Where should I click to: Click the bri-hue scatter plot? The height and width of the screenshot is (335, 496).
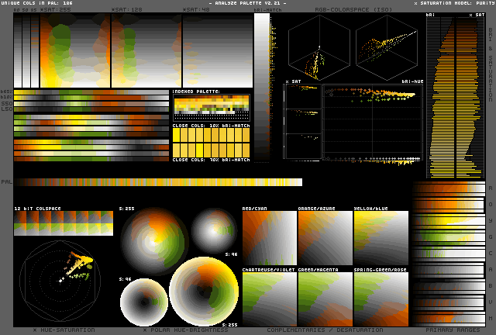coord(373,124)
